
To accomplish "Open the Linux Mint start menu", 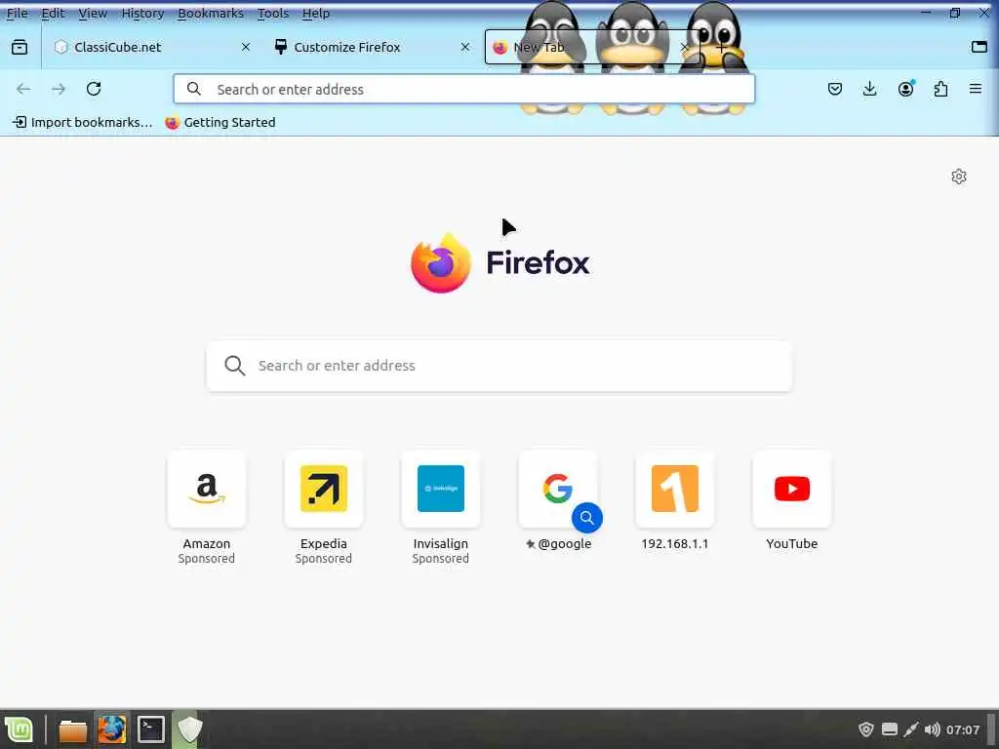I will pyautogui.click(x=20, y=729).
